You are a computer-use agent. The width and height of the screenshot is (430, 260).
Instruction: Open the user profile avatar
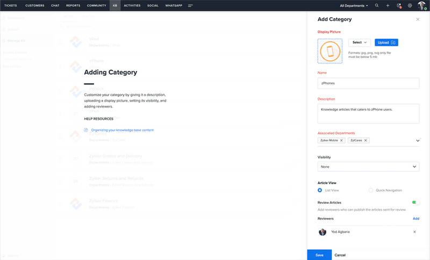tap(421, 5)
